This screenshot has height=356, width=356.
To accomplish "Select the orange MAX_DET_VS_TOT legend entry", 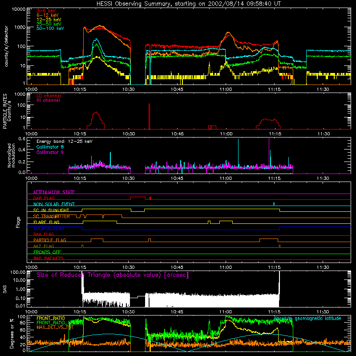I will (x=55, y=328).
